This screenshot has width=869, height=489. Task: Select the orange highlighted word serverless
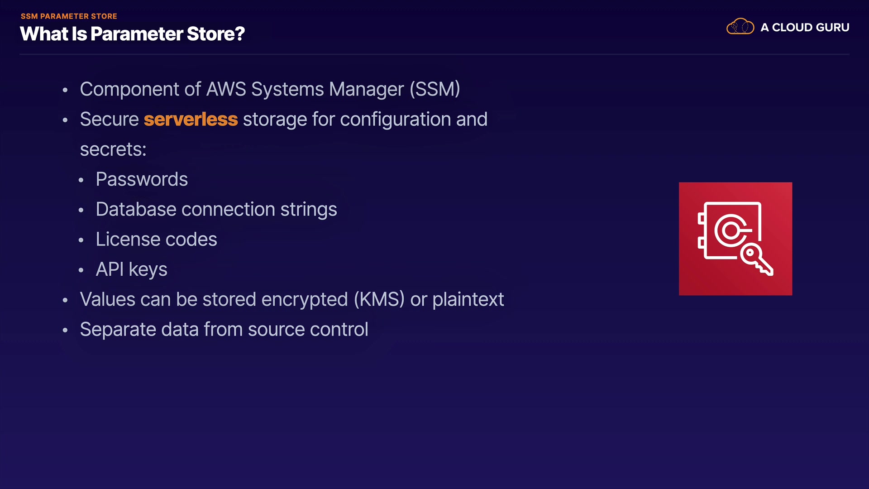[191, 119]
